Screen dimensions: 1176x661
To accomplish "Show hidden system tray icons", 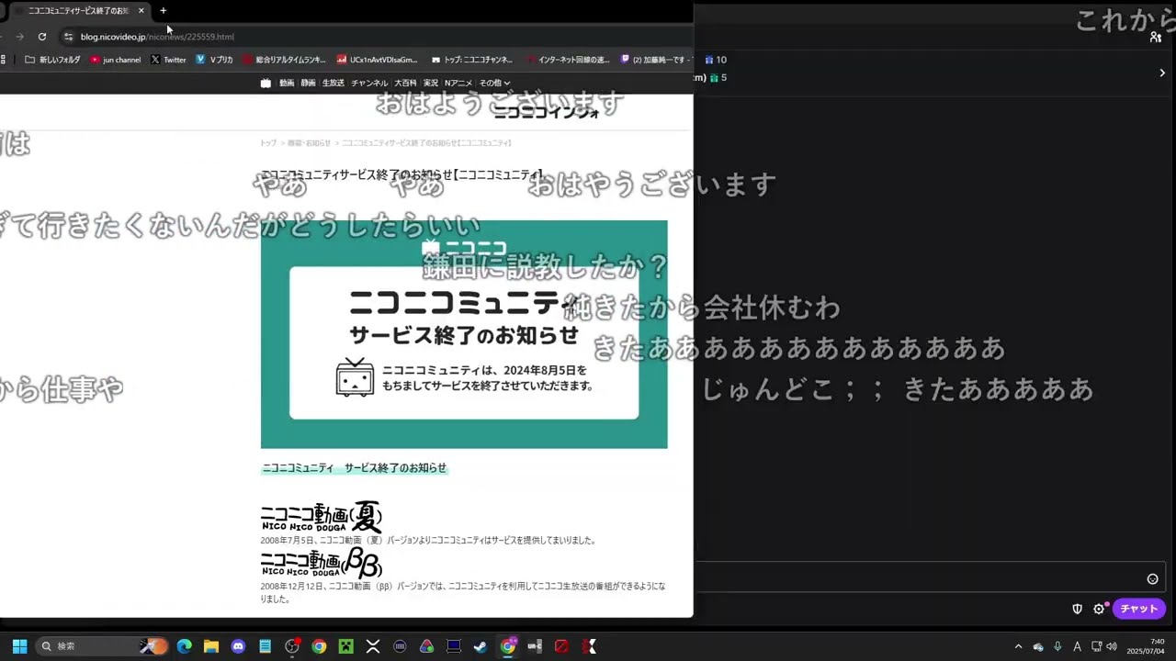I will (x=1018, y=646).
